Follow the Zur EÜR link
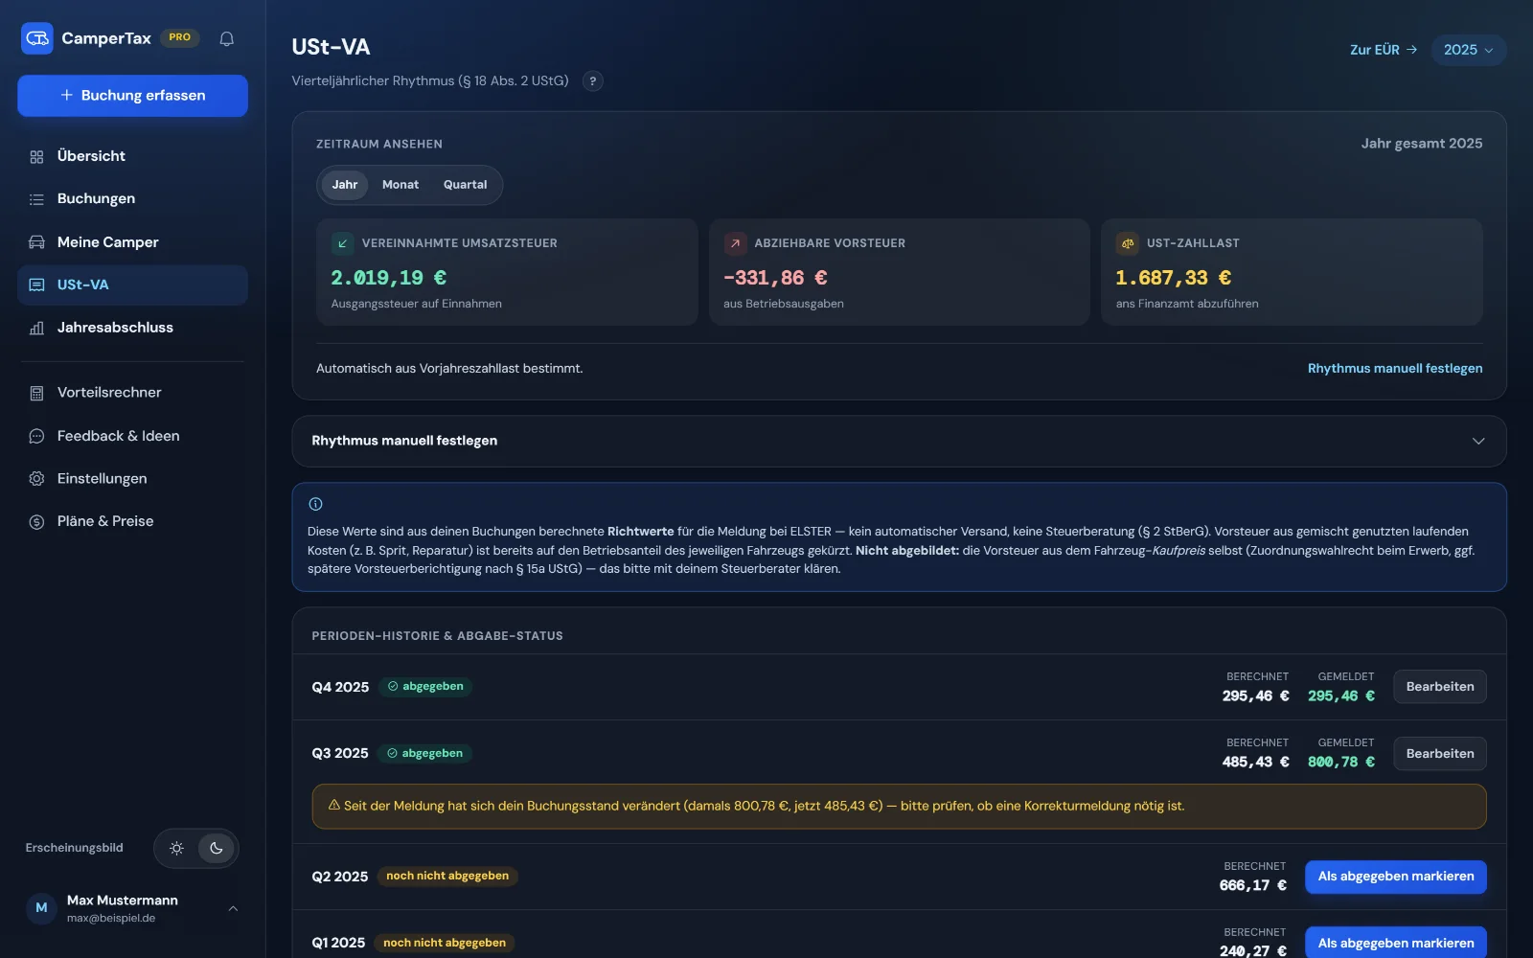This screenshot has width=1533, height=958. click(1384, 50)
